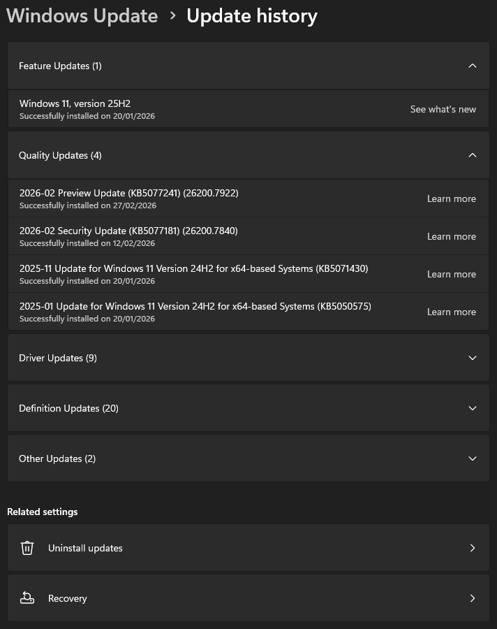Open the Recovery settings page
This screenshot has width=497, height=629.
(x=68, y=598)
